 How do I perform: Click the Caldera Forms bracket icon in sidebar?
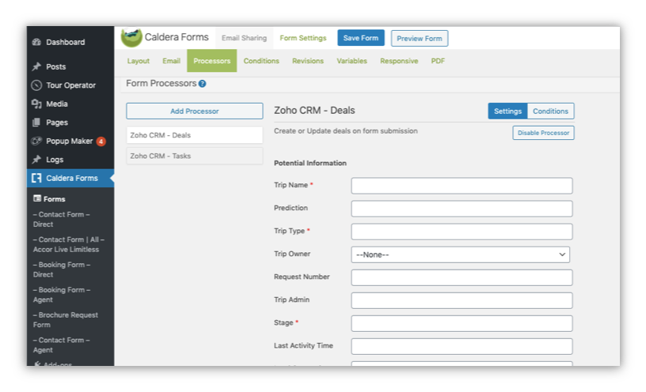tap(36, 178)
